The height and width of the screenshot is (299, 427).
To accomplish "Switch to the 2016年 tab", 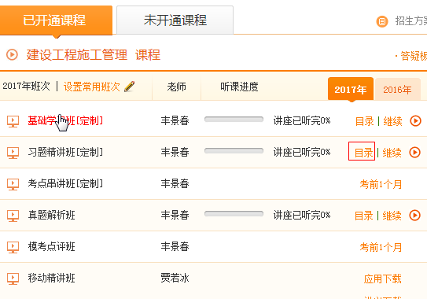I will [x=397, y=89].
